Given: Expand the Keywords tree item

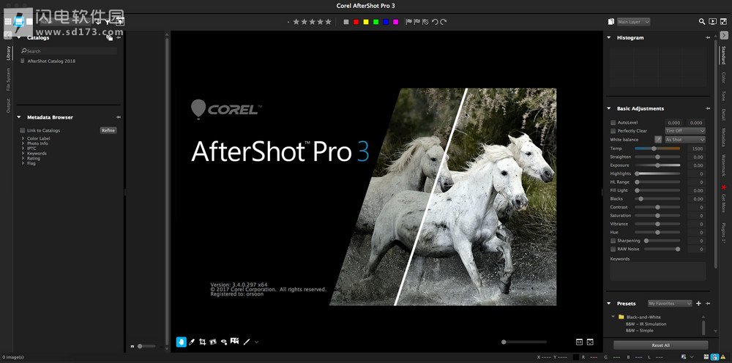Looking at the screenshot, I should [23, 154].
